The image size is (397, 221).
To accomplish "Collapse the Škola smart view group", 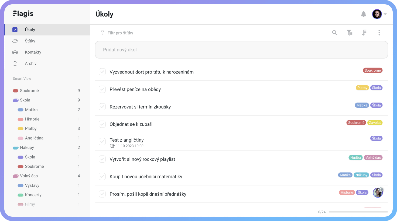I will click(15, 100).
